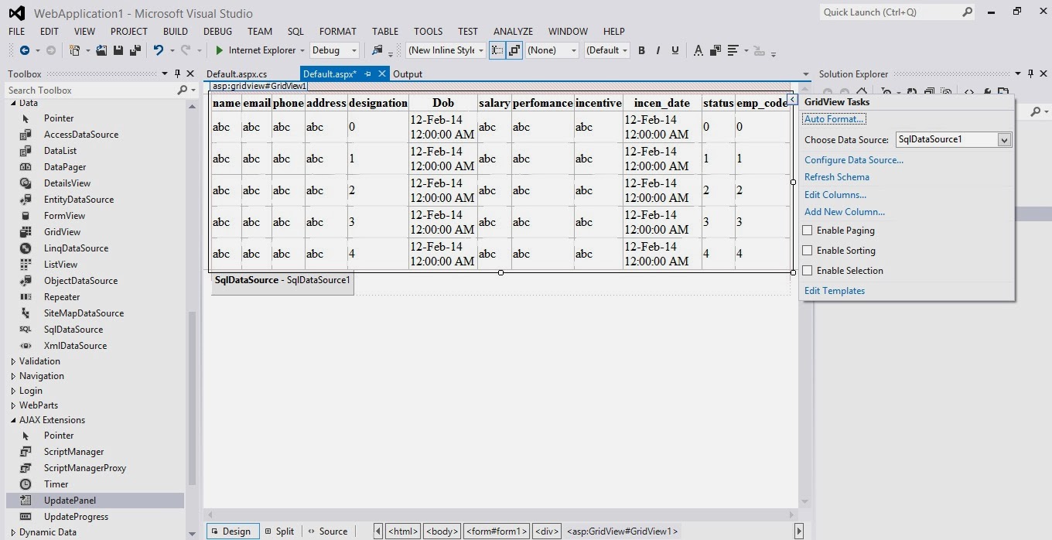1052x540 pixels.
Task: Click the Edit Columns link
Action: tap(835, 195)
